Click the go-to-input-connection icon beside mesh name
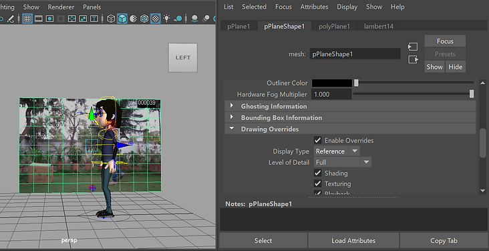The image size is (489, 251). click(x=413, y=47)
